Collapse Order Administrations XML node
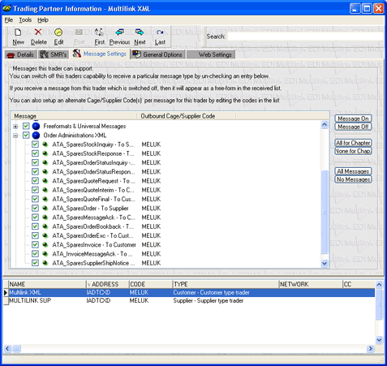The width and height of the screenshot is (387, 366). (15, 136)
